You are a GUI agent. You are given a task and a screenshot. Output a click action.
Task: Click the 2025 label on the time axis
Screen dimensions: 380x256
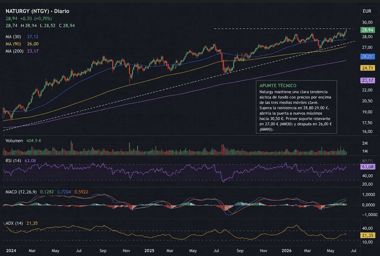pos(149,251)
